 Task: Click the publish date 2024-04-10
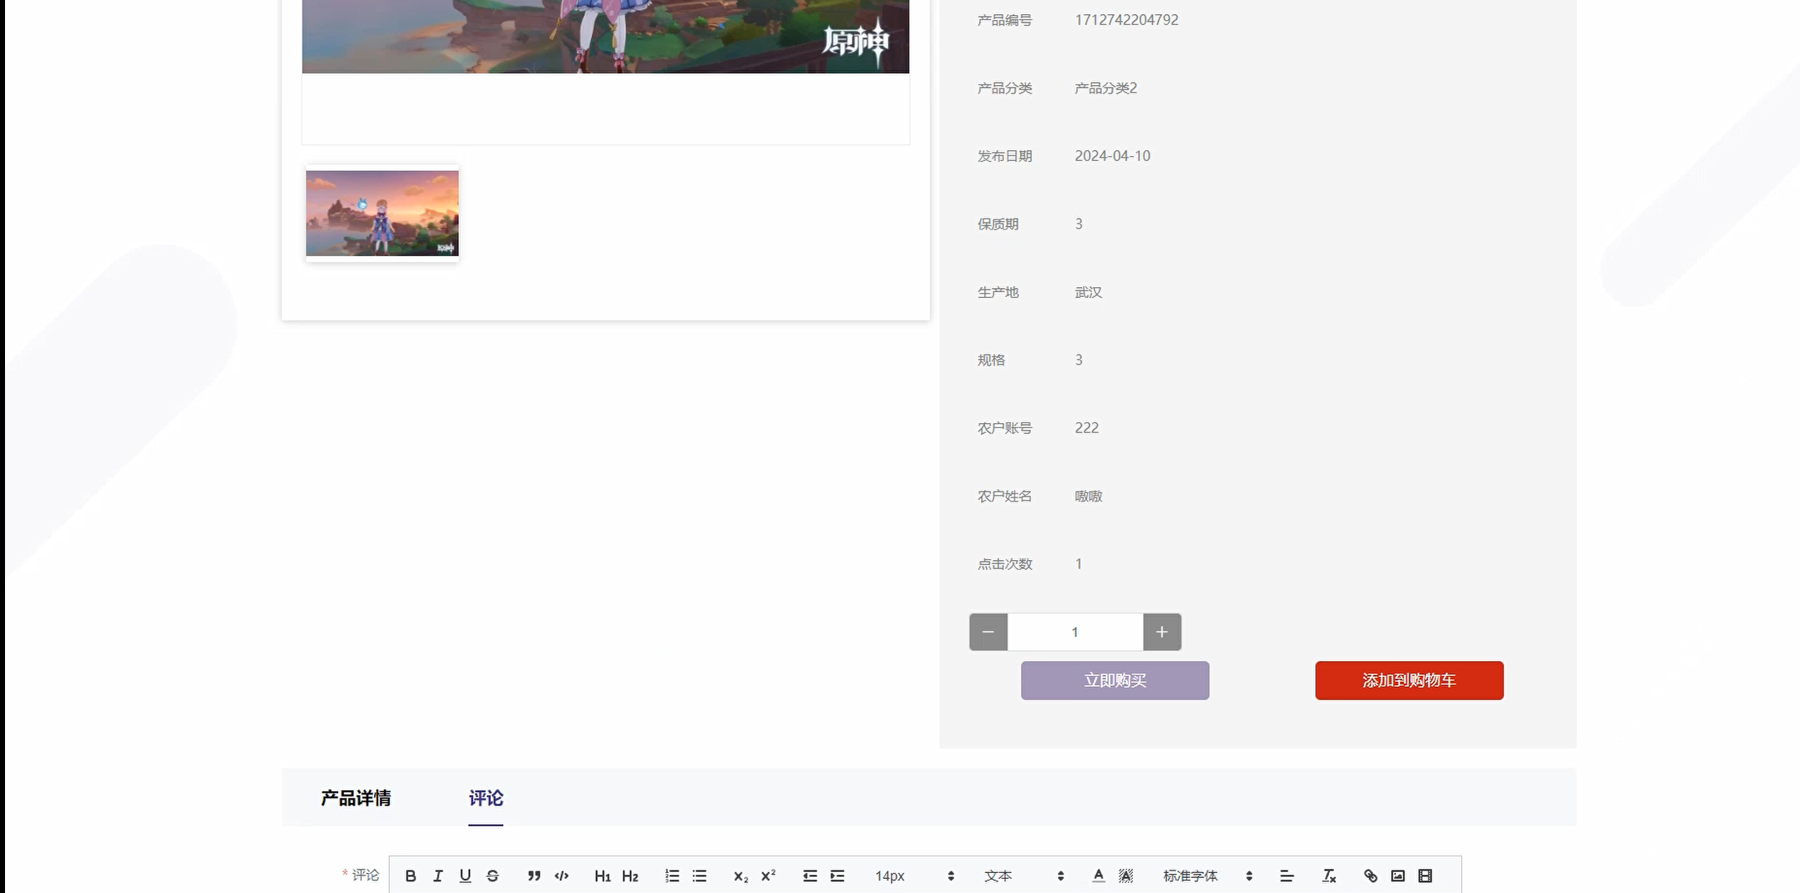(x=1112, y=156)
